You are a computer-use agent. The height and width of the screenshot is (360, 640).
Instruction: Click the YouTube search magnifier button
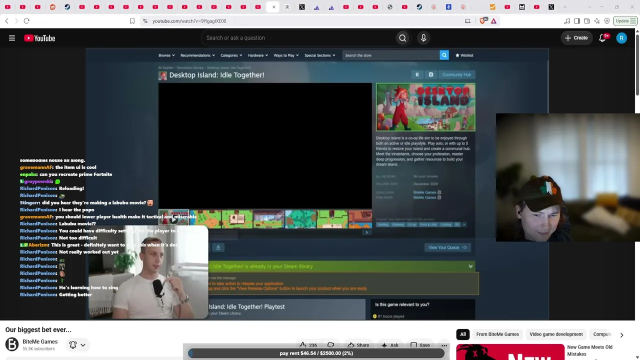point(402,38)
